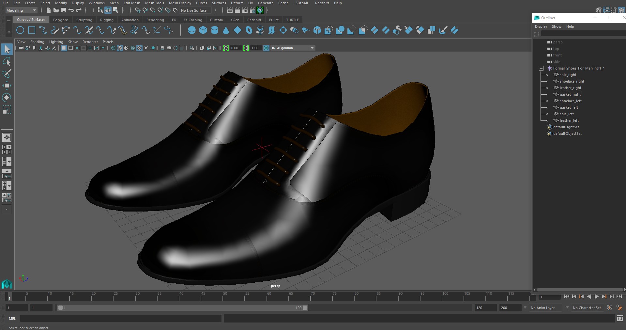Click the Save Scene icon
The image size is (626, 330).
tap(64, 10)
